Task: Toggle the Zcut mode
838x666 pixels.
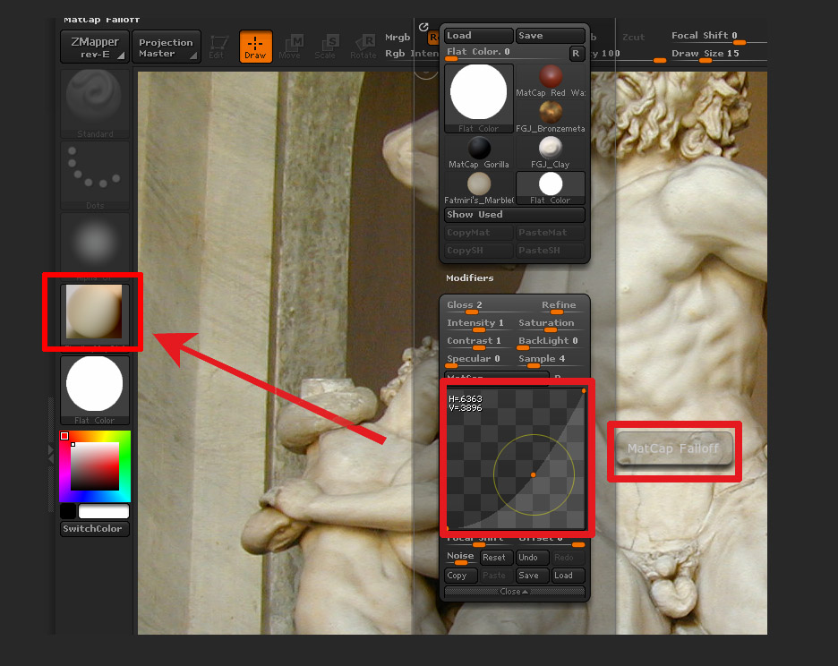Action: click(633, 37)
